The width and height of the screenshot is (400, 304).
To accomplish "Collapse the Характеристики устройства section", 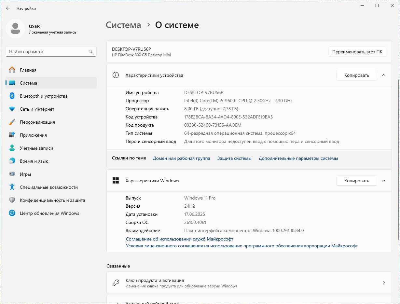I will (x=384, y=75).
